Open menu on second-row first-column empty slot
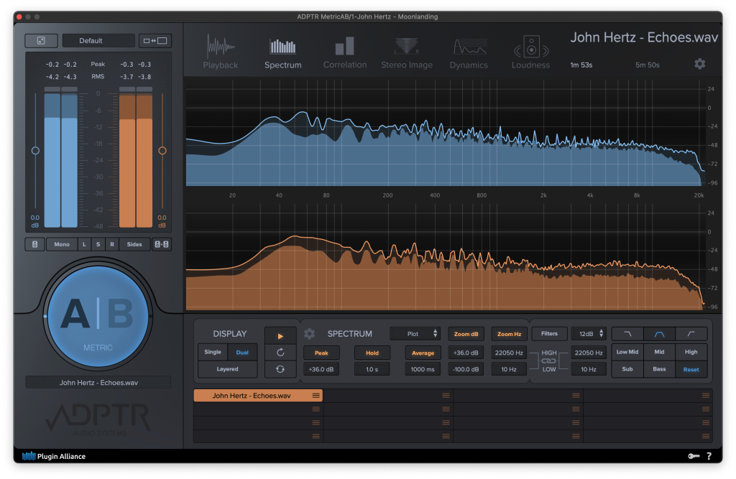 pos(316,409)
